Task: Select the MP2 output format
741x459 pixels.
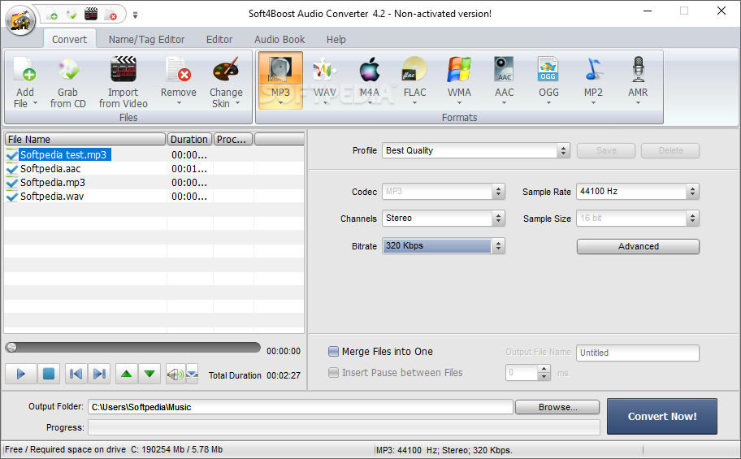Action: tap(593, 80)
